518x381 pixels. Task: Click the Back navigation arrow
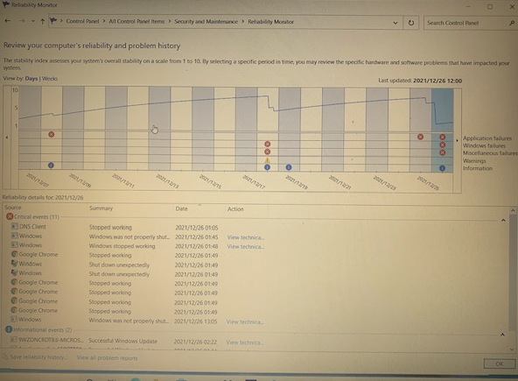click(x=8, y=21)
